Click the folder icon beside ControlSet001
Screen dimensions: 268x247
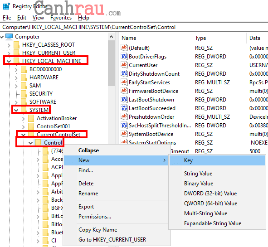31,126
